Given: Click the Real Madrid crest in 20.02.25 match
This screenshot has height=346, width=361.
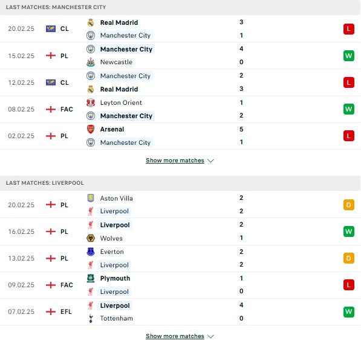Looking at the screenshot, I should (x=91, y=22).
